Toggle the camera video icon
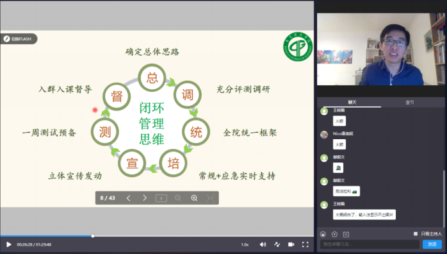Viewport: 447px width, 254px height. tap(291, 244)
